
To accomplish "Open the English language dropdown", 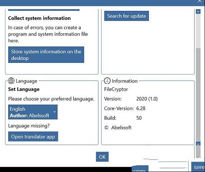I will pyautogui.click(x=33, y=112).
